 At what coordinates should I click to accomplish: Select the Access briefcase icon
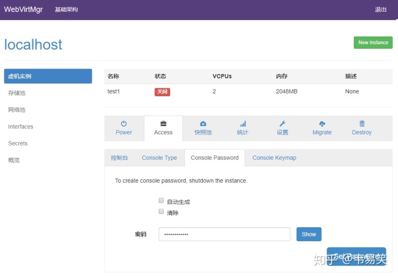(x=163, y=124)
